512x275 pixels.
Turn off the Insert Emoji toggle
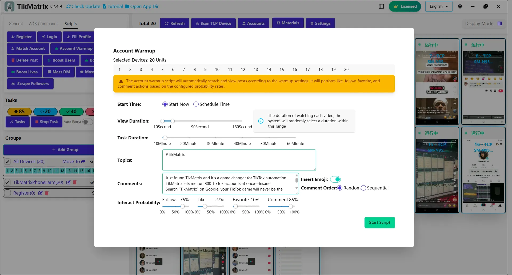pyautogui.click(x=335, y=179)
